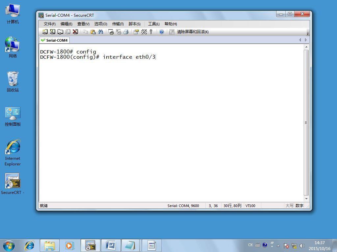The height and width of the screenshot is (252, 337).
Task: Click the Connect in Tab icon
Action: (61, 32)
